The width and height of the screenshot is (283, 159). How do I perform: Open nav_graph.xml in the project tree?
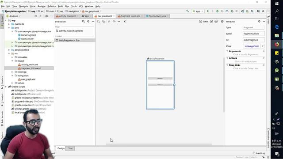tap(28, 79)
